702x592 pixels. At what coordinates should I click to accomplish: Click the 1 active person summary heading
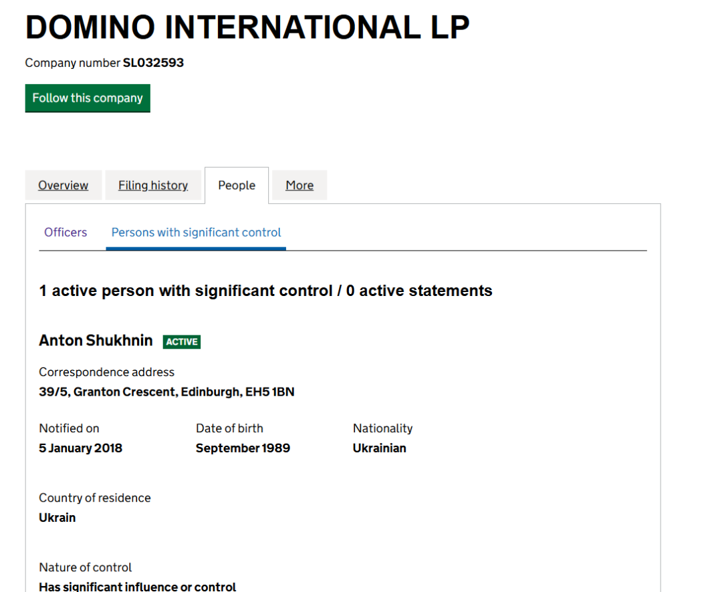pos(265,291)
